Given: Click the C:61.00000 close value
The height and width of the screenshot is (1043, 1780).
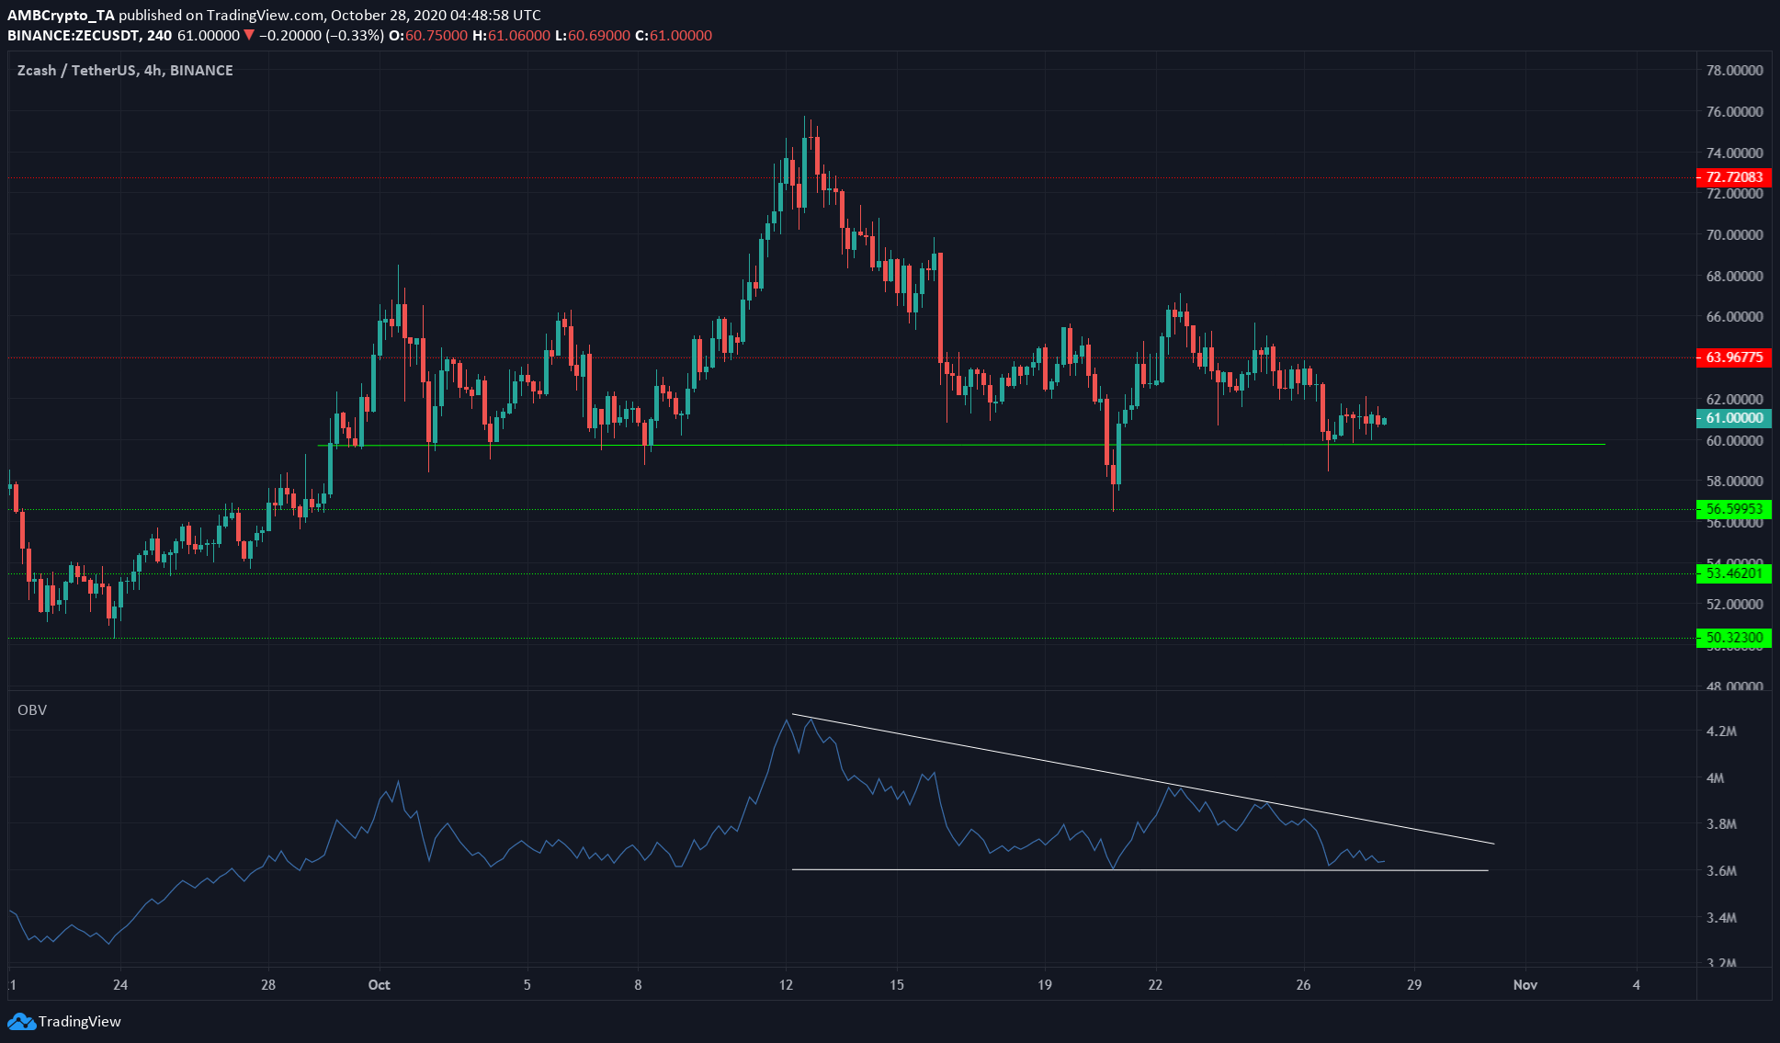Looking at the screenshot, I should pos(674,36).
